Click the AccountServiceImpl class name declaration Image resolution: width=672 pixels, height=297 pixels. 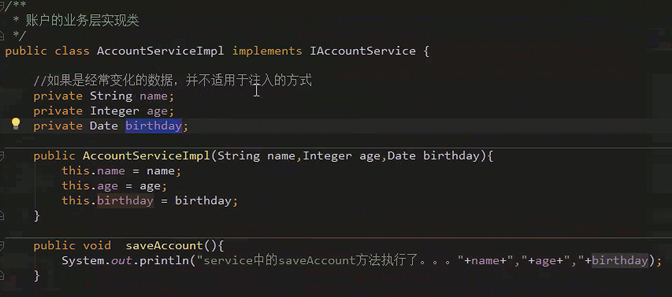(x=160, y=51)
